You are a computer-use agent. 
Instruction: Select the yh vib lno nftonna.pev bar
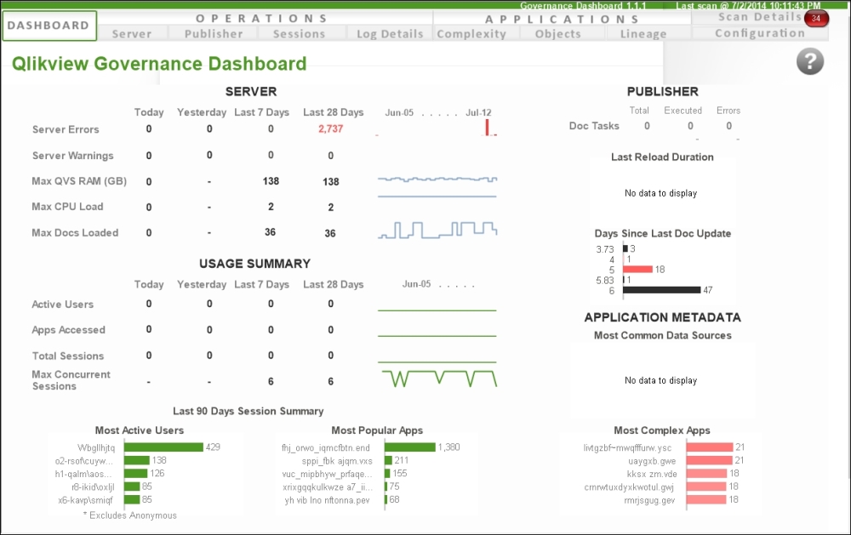(386, 499)
